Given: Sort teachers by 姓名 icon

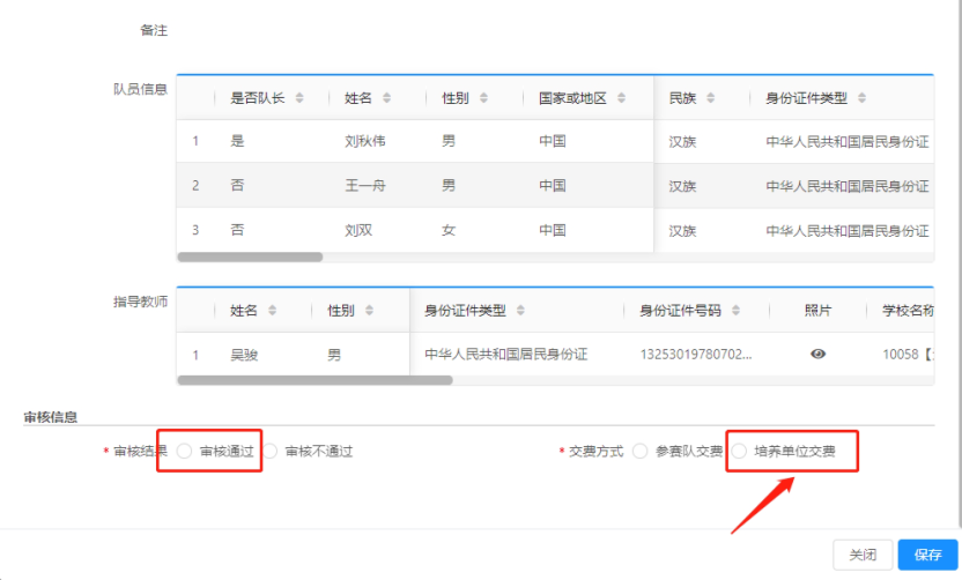Looking at the screenshot, I should click(272, 310).
